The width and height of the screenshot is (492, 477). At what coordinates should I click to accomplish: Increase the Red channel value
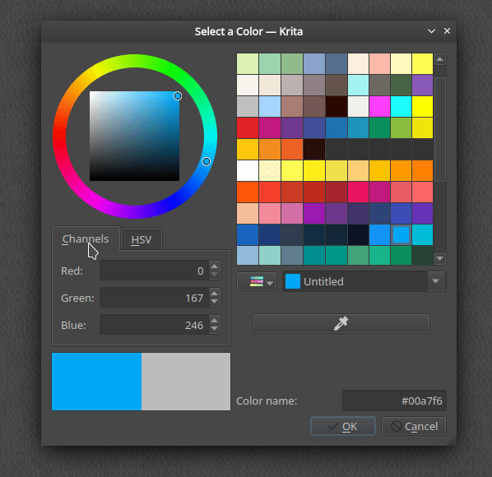214,266
